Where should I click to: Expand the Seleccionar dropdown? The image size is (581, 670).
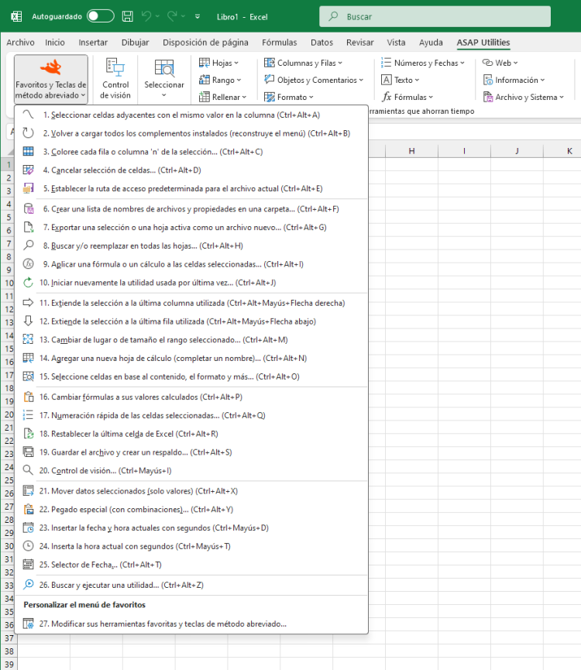pyautogui.click(x=164, y=79)
